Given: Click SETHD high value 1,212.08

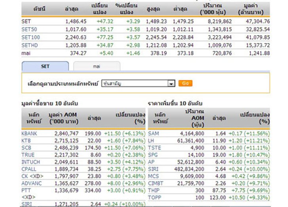Looking at the screenshot, I should pyautogui.click(x=156, y=45).
